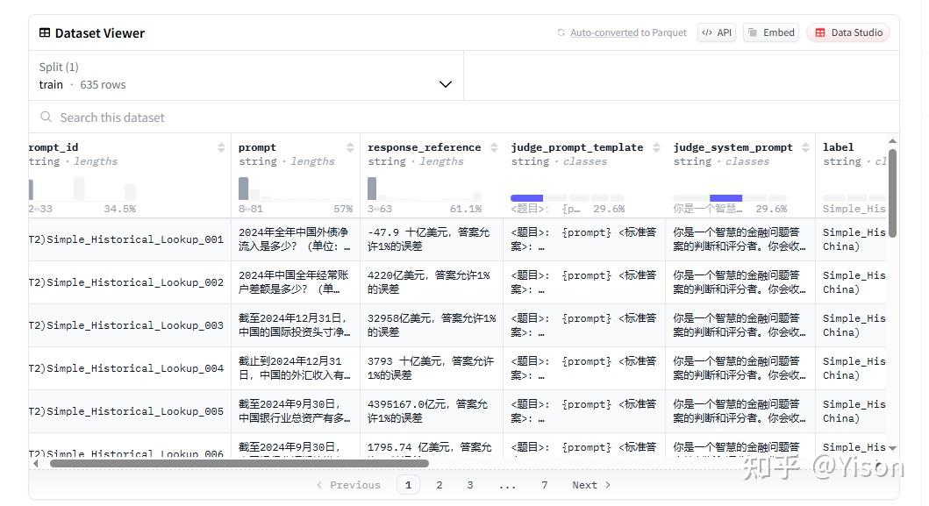Select row Simple_Historical_Lookup_003 id cell
929x506 pixels.
[129, 325]
